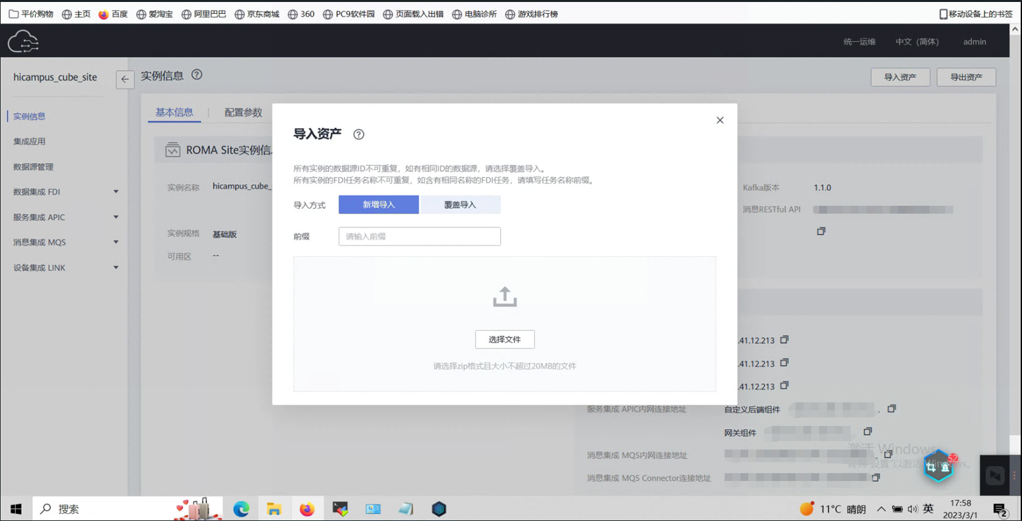Open the 平价购物 bookmark folder
This screenshot has height=521, width=1022.
[31, 14]
